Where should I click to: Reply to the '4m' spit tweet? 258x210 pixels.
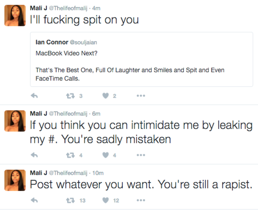coord(35,95)
